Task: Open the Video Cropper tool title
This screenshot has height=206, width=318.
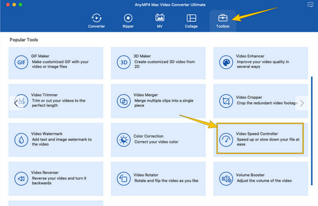Action: pos(249,97)
